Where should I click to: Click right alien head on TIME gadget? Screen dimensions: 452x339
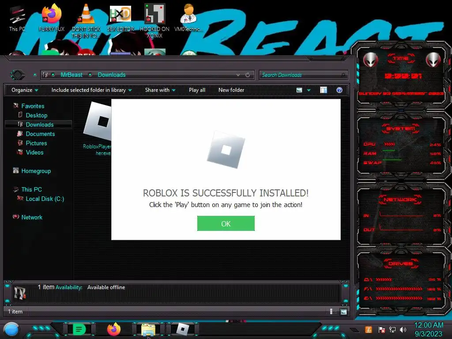point(433,60)
